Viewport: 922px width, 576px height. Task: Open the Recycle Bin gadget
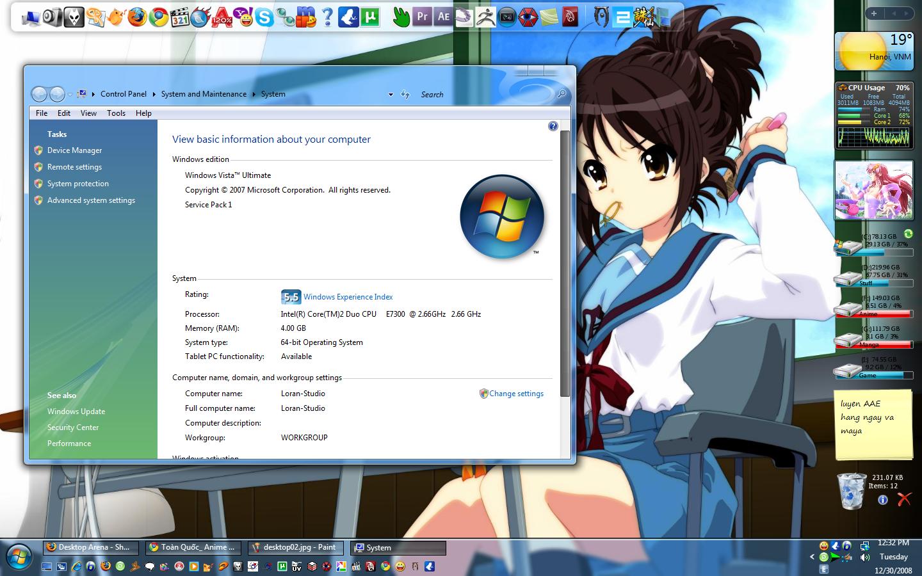(852, 491)
